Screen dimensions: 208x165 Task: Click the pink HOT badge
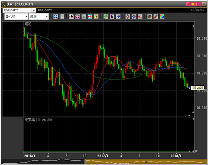[x=193, y=4]
